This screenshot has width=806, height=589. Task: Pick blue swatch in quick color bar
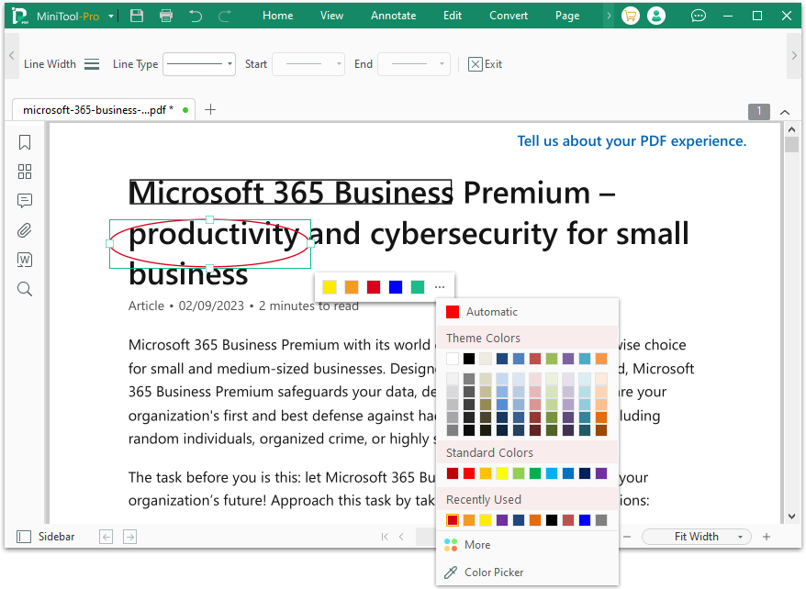click(x=396, y=287)
